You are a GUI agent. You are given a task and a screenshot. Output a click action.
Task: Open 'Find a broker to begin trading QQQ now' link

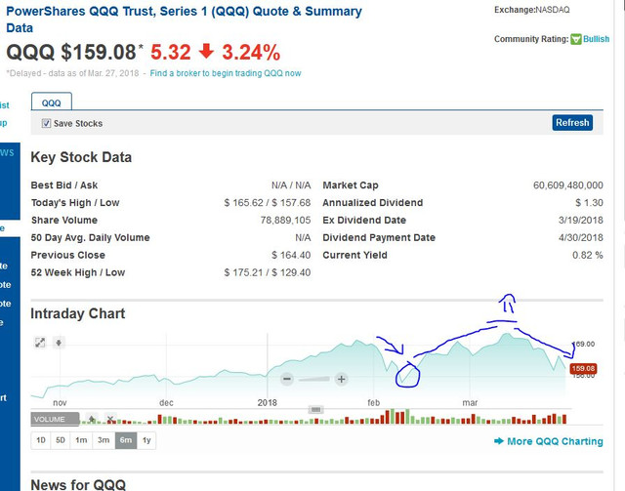(x=226, y=73)
